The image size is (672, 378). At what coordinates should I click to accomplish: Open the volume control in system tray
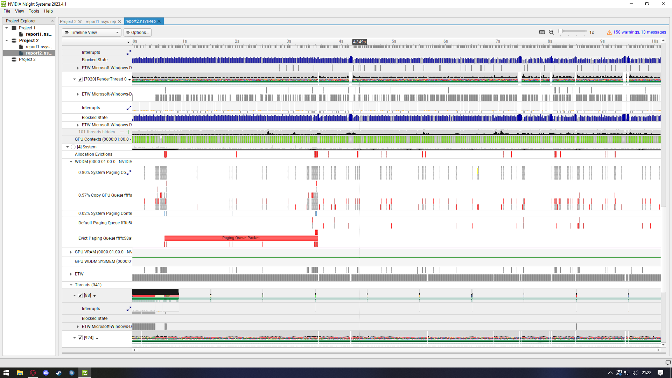[635, 373]
